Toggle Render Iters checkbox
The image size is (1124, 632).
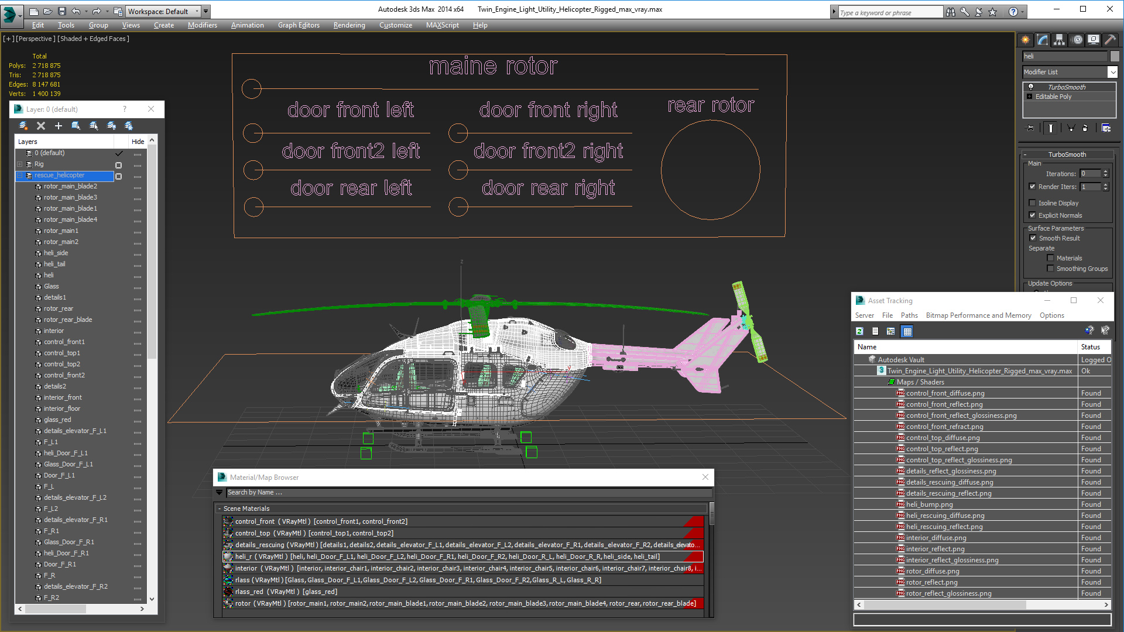click(1033, 187)
